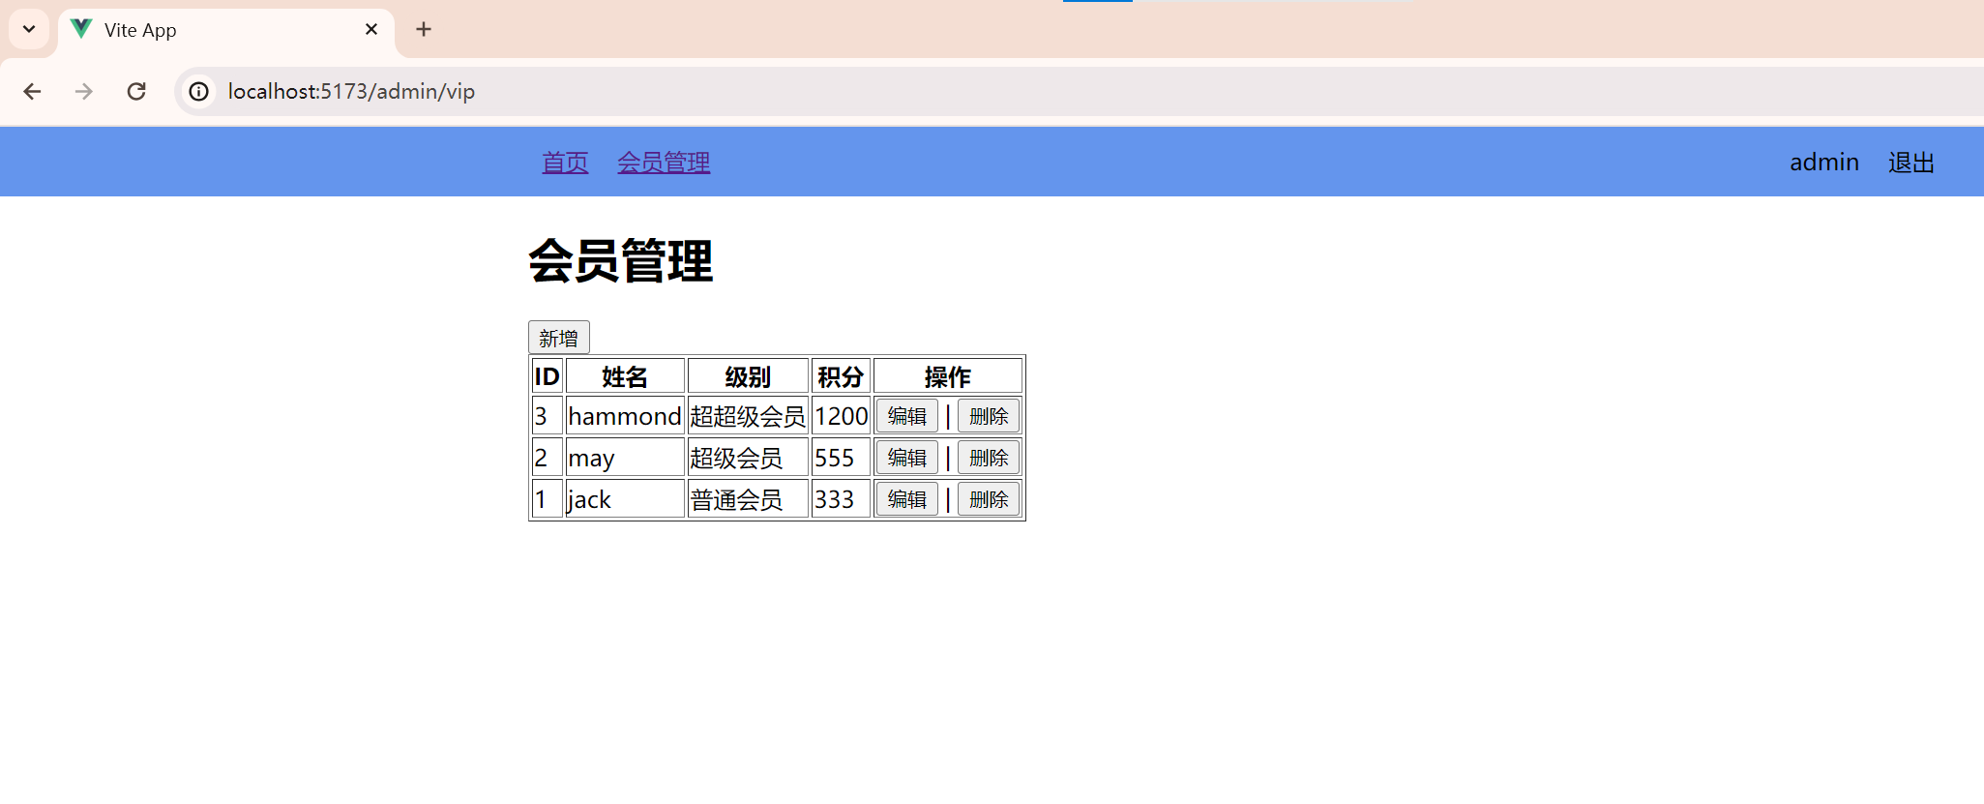The image size is (1984, 804).
Task: Delete may's row with 删除
Action: [989, 458]
